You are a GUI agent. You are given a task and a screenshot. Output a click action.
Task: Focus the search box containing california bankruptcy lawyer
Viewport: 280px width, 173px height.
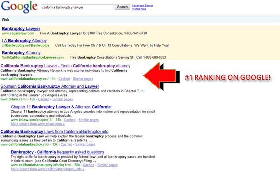[x=77, y=7]
